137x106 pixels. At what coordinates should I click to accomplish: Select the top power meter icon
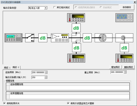(x=76, y=18)
